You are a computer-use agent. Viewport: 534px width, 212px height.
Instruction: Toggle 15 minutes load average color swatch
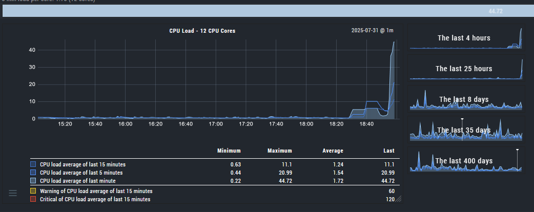pyautogui.click(x=33, y=164)
